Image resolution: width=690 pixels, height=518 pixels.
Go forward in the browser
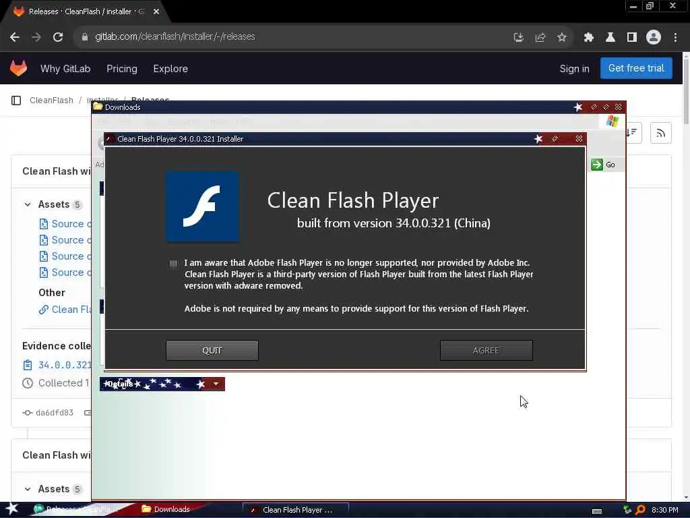coord(36,37)
